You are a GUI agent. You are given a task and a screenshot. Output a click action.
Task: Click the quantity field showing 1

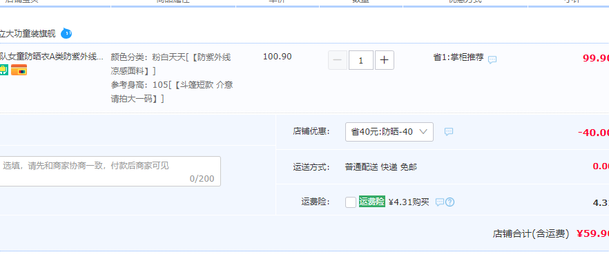click(361, 60)
